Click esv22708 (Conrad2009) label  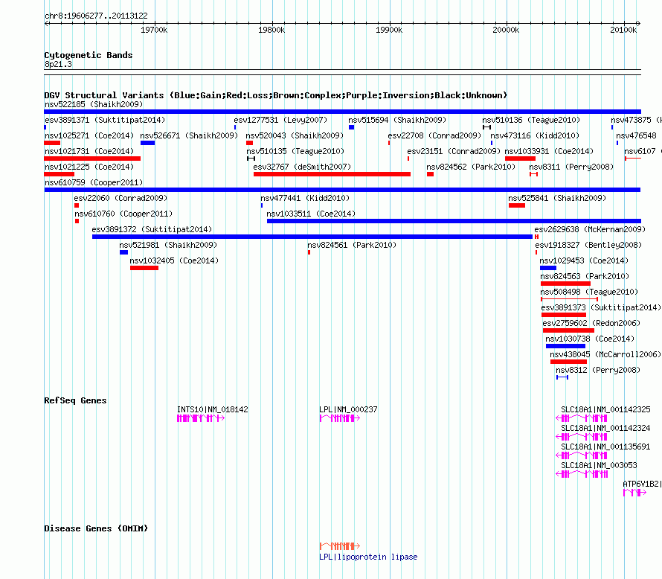point(434,135)
